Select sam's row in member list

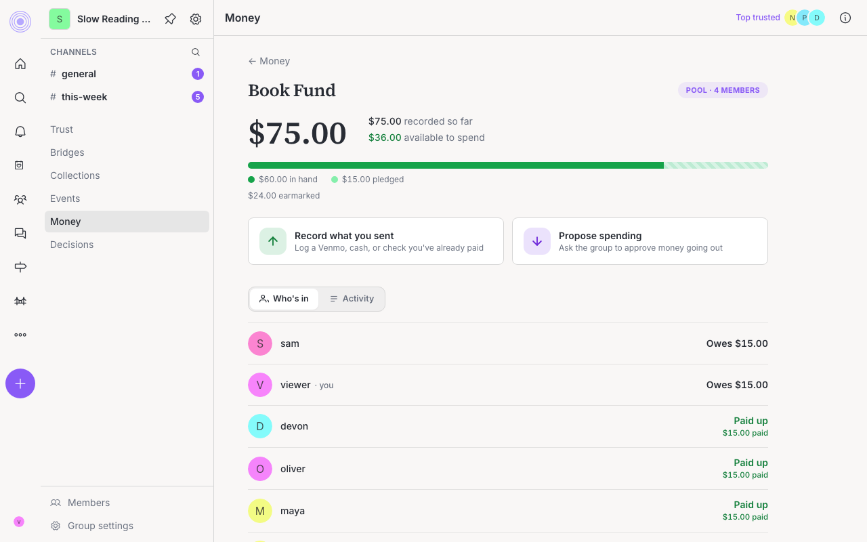tap(508, 343)
